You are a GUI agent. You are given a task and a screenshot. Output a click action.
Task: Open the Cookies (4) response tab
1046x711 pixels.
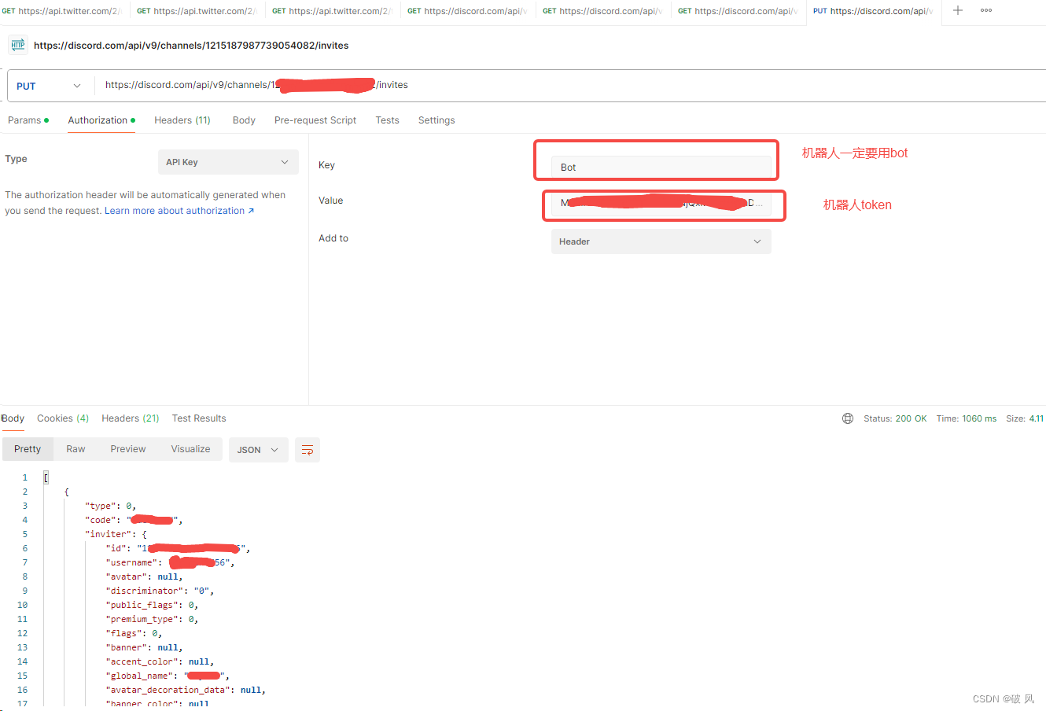coord(63,418)
